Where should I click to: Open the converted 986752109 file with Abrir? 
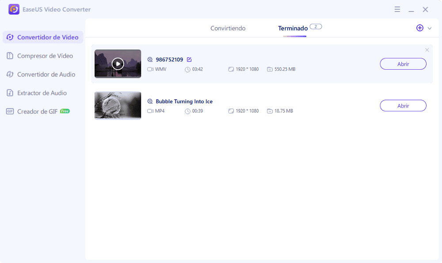click(x=403, y=64)
